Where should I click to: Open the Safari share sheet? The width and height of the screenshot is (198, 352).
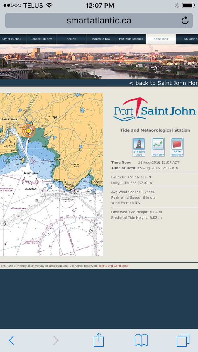tap(99, 340)
